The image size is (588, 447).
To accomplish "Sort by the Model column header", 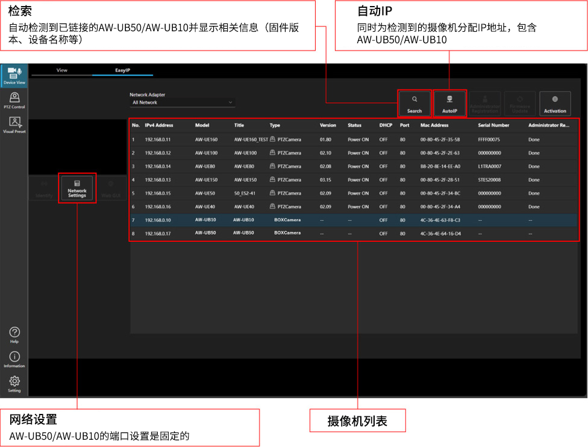I will tap(202, 125).
